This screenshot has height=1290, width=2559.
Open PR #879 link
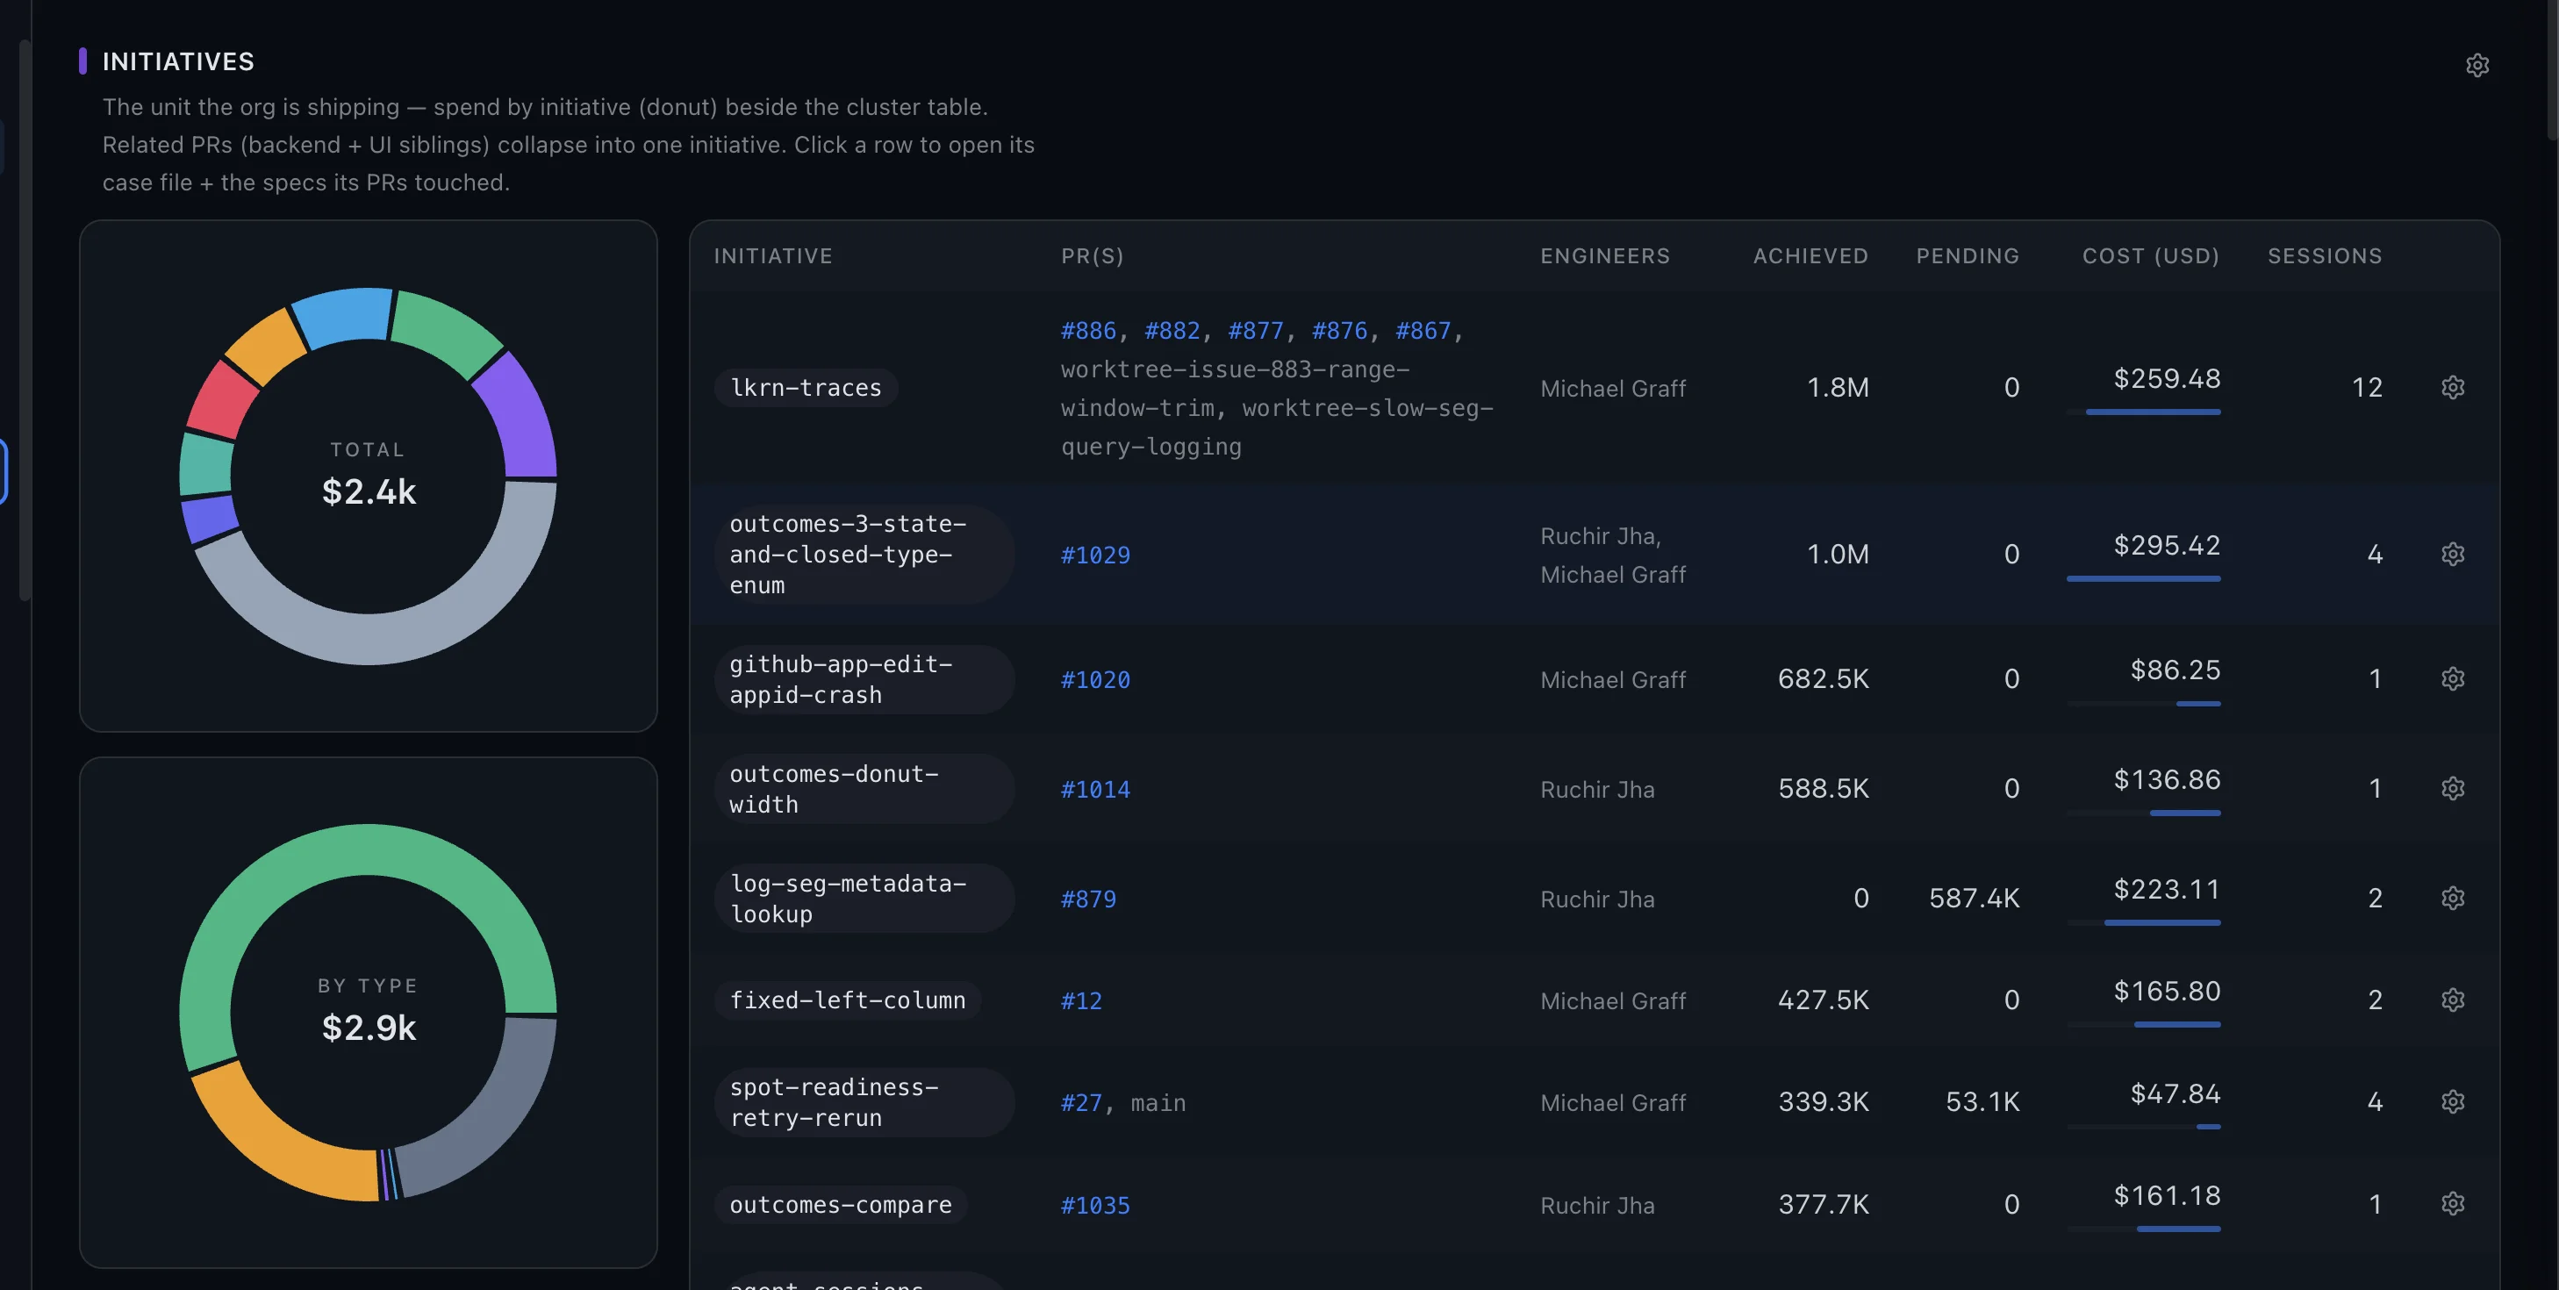(x=1088, y=899)
